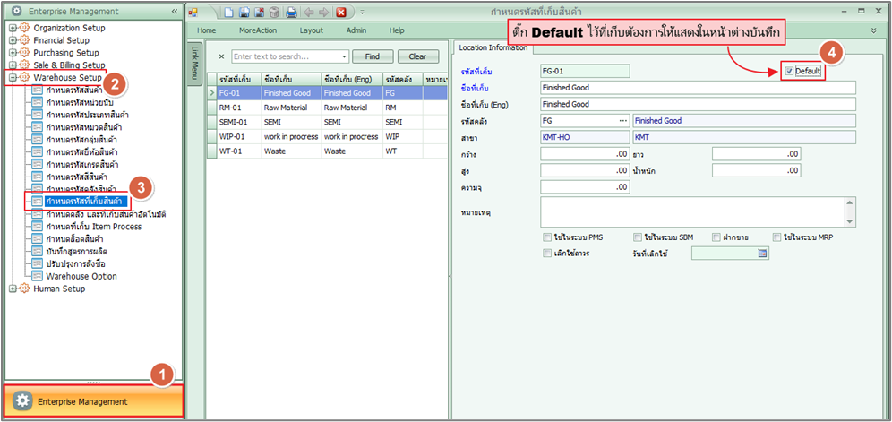Open the search text dropdown arrow

(x=343, y=56)
